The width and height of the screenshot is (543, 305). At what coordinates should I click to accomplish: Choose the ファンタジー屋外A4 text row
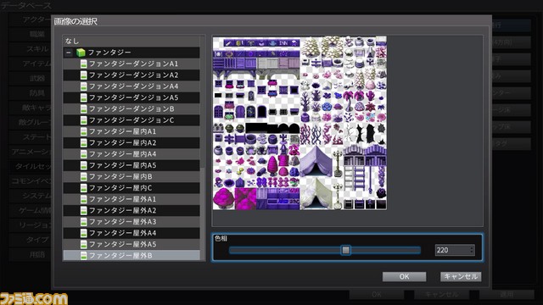click(x=132, y=233)
